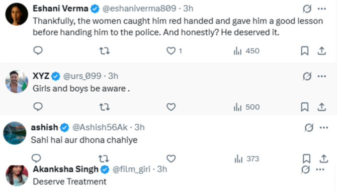View analytics showing 500 views
Viewport: 342px width, 192px height.
(246, 107)
